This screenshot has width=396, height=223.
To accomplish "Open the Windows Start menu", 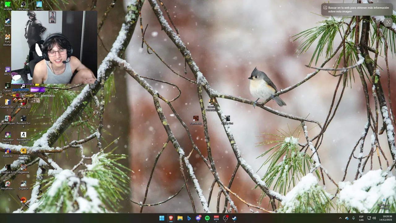I will point(162,218).
